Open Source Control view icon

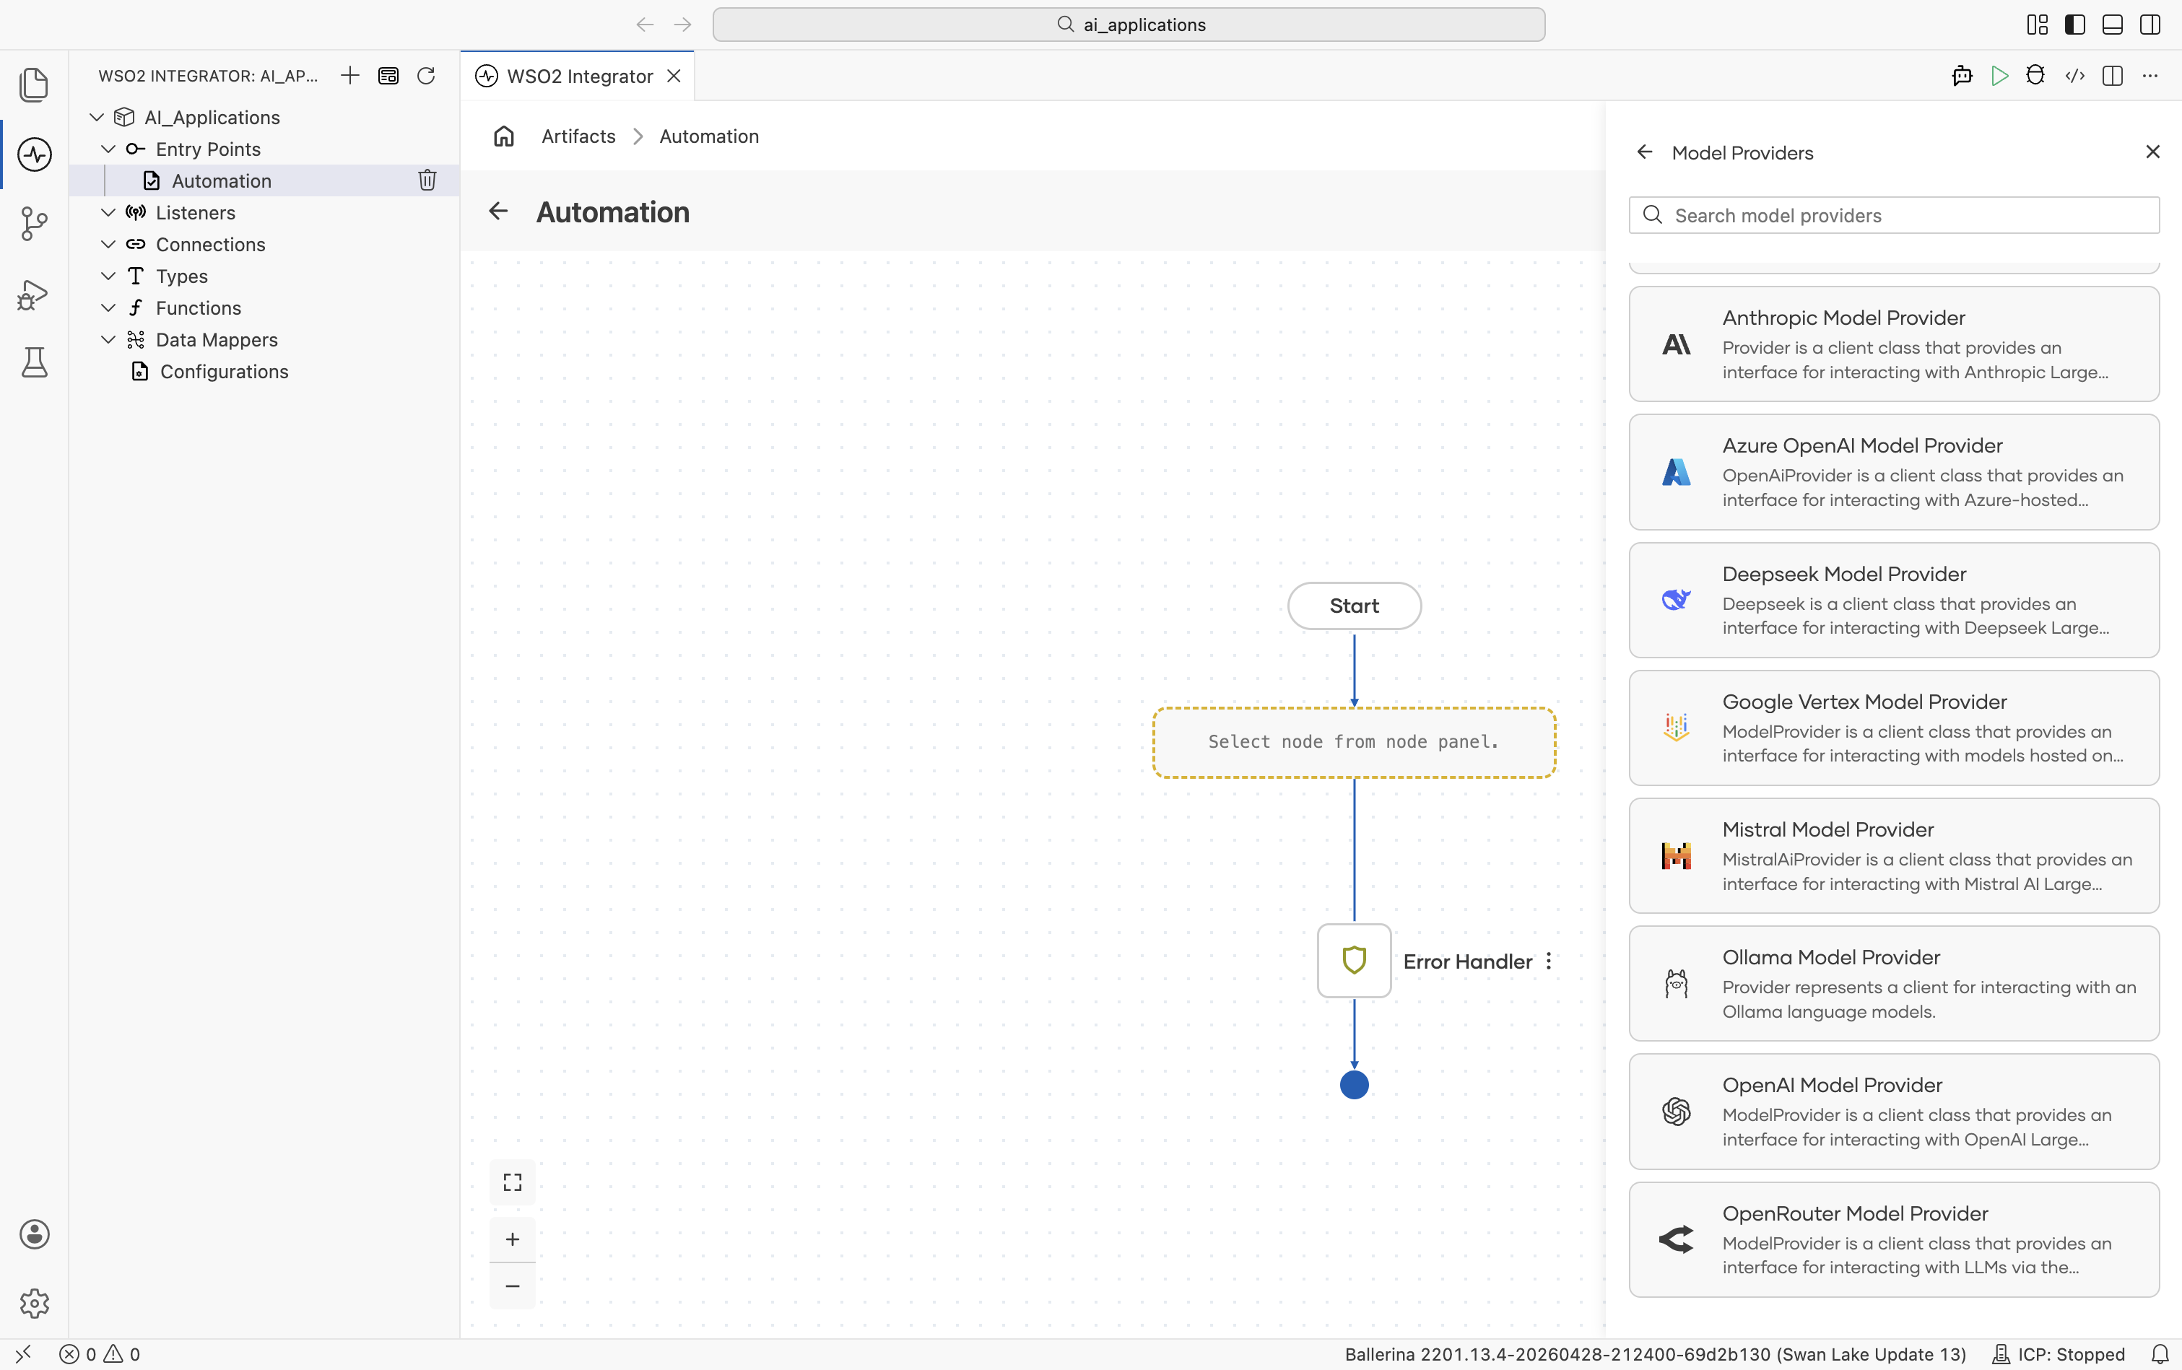coord(33,224)
